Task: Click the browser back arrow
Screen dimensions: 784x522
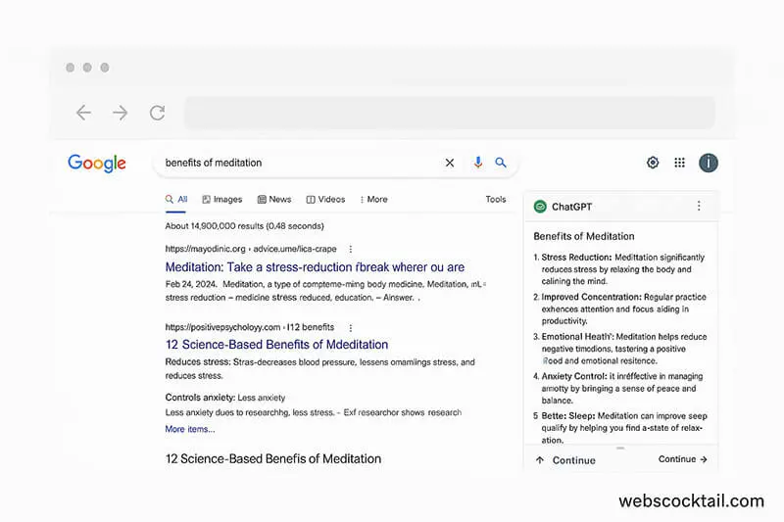Action: pos(83,113)
